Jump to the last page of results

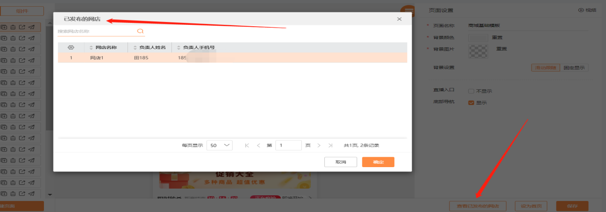point(330,145)
